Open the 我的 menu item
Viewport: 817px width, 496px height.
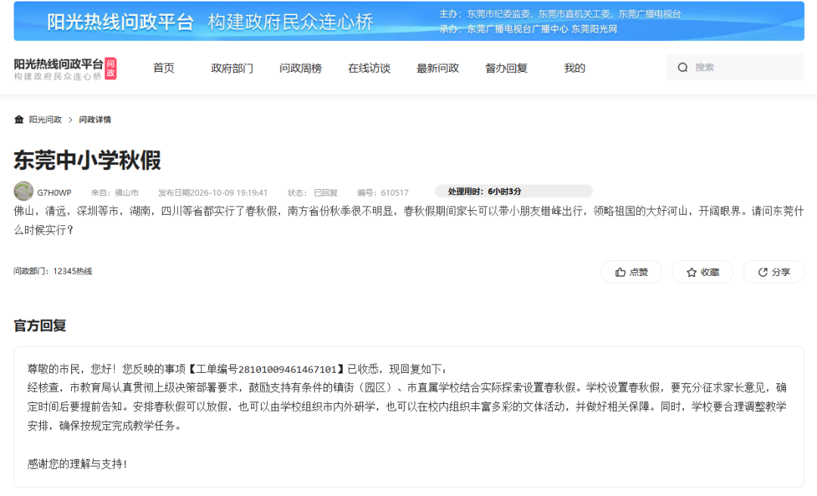coord(575,68)
